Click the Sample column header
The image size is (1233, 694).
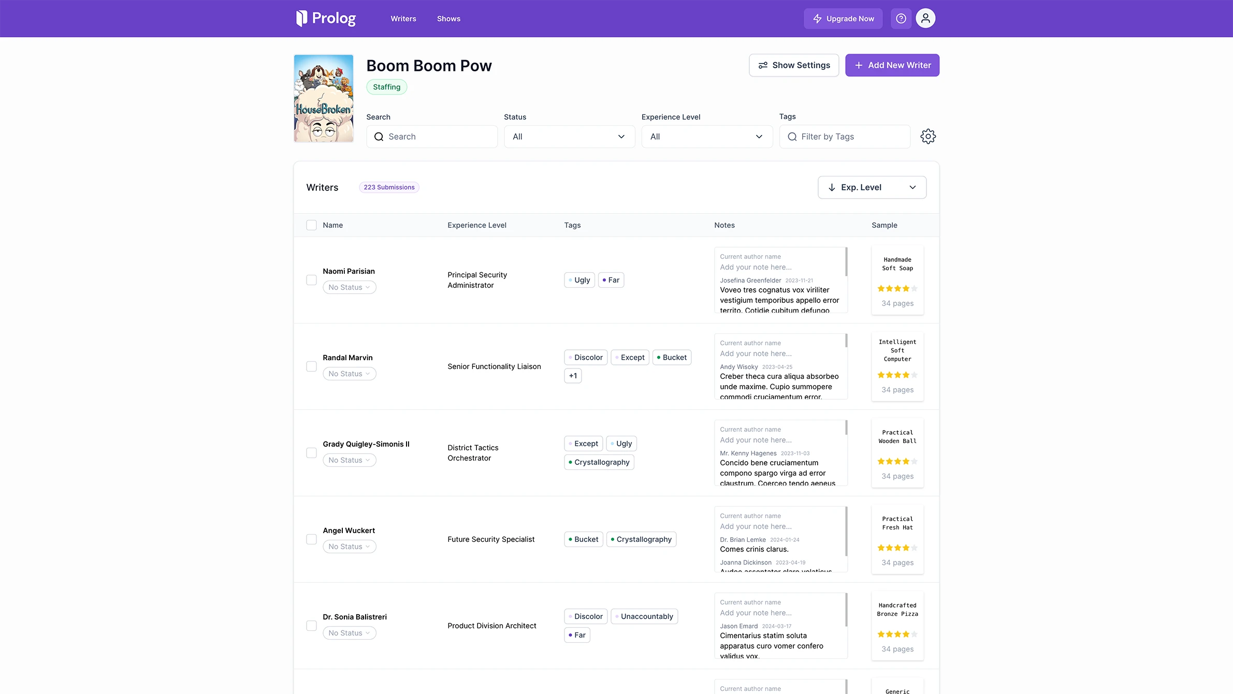pyautogui.click(x=884, y=225)
